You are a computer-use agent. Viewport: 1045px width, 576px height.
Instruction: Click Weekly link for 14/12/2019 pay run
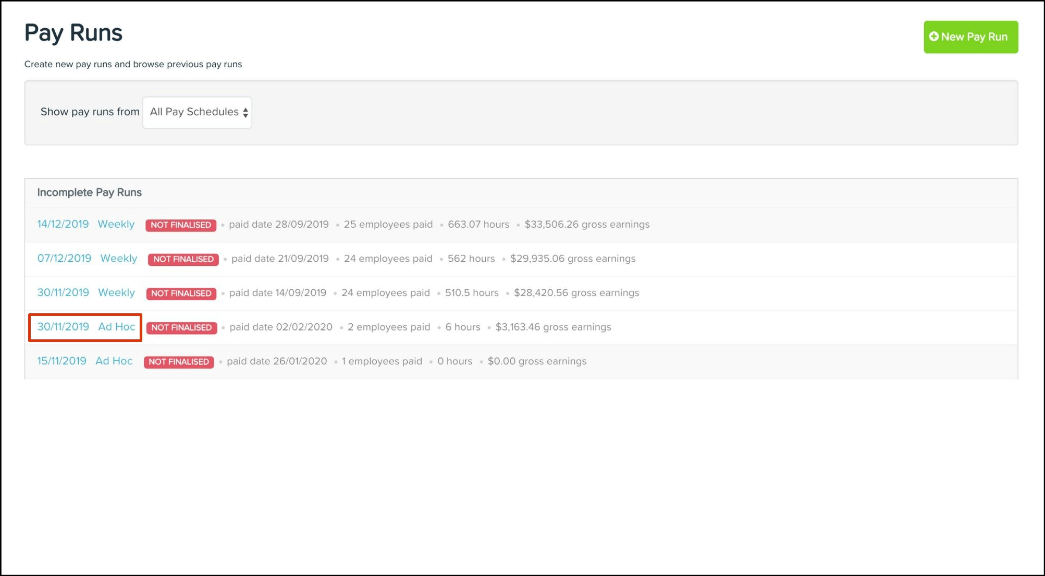coord(116,224)
